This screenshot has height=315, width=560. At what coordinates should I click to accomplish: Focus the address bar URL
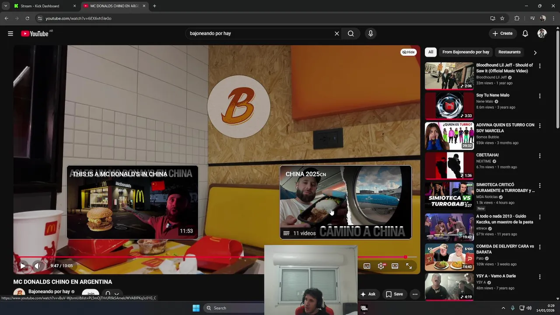click(78, 18)
